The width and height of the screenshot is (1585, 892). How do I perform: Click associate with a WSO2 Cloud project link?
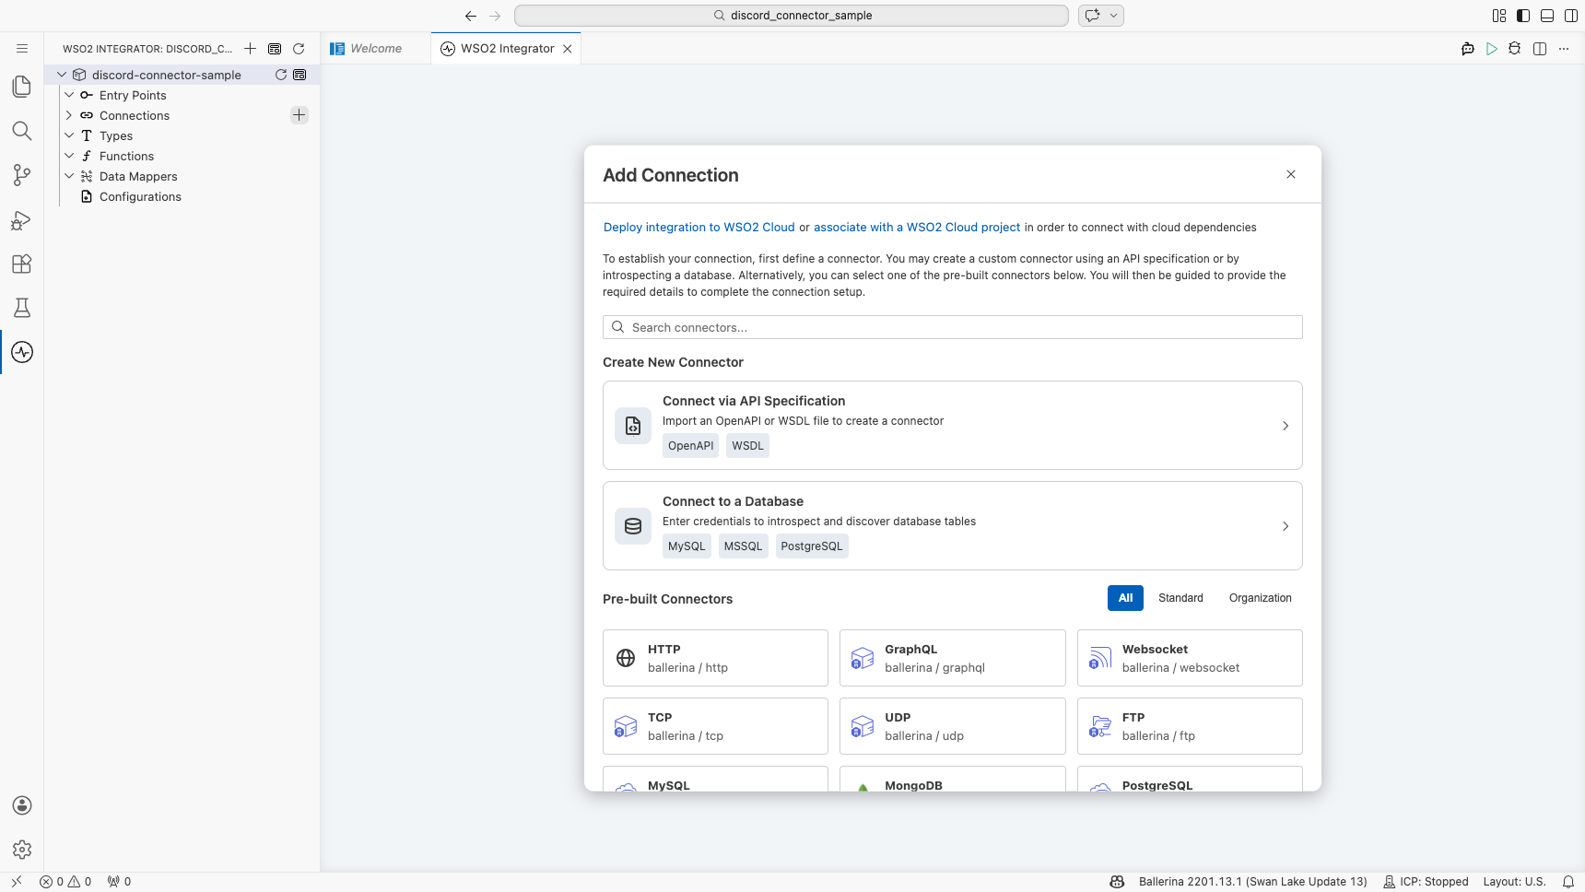click(x=917, y=228)
